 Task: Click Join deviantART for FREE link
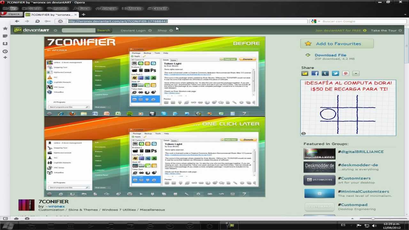click(x=338, y=30)
